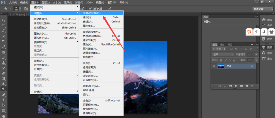This screenshot has height=118, width=275.
Task: Open brush panel toggle icon in options bar
Action: coord(26,9)
